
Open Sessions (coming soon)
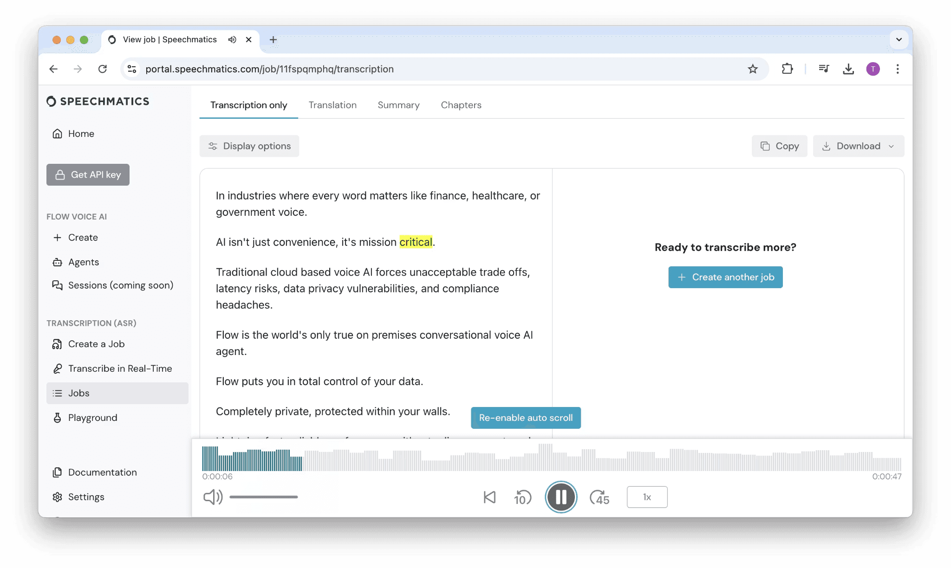click(112, 285)
